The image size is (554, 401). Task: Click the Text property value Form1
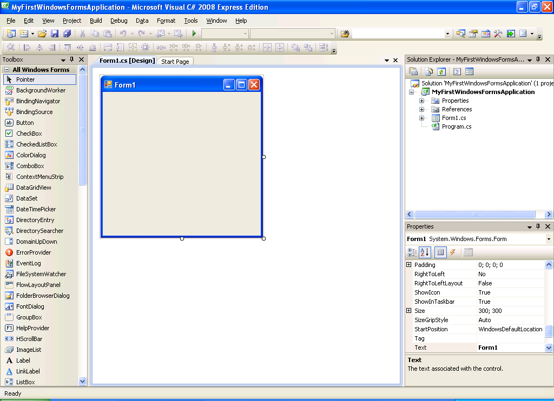tap(510, 347)
